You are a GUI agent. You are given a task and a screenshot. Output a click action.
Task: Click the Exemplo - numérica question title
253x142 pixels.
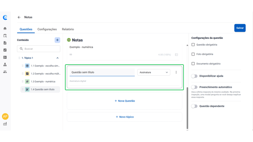[81, 47]
